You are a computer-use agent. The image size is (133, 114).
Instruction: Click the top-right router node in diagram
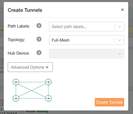(x=48, y=82)
